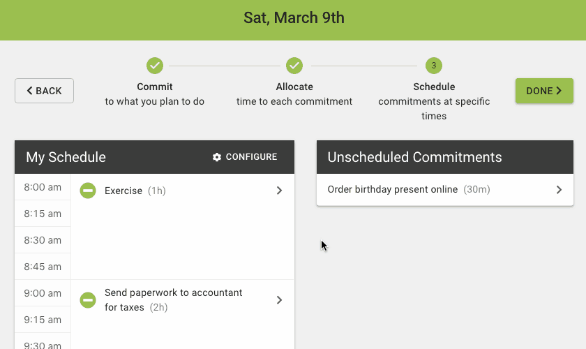Expand the Exercise entry chevron

tap(279, 191)
